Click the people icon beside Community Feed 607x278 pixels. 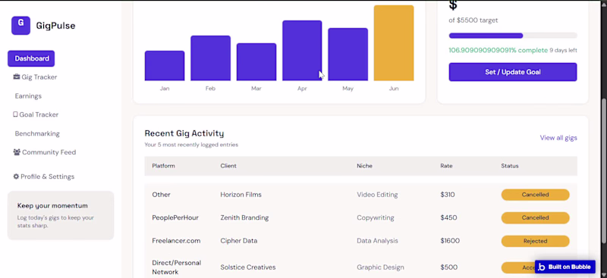(x=17, y=152)
